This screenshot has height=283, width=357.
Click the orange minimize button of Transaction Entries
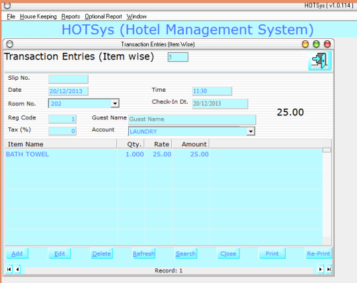pos(305,44)
